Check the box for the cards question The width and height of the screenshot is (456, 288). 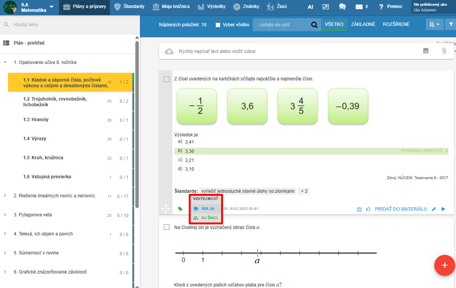(167, 79)
